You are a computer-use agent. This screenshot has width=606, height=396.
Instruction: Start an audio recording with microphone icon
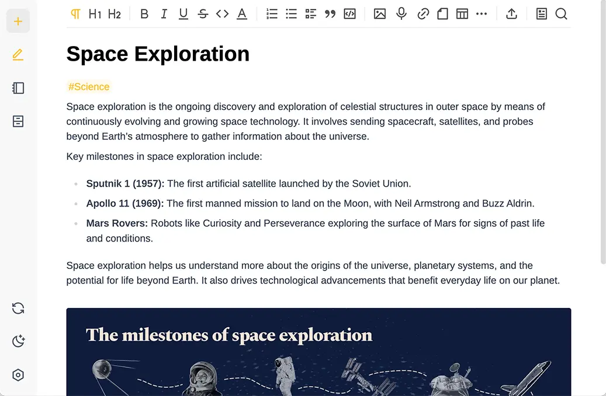click(401, 14)
